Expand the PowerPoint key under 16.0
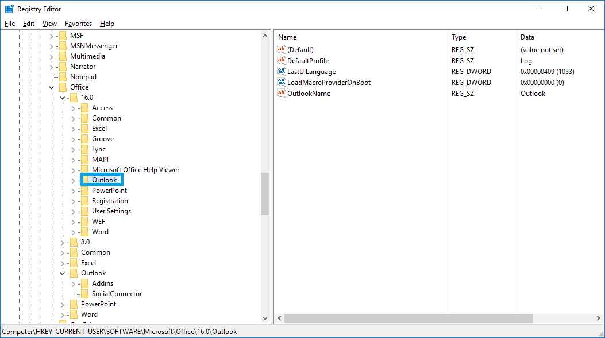Viewport: 605px width, 338px height. click(74, 191)
